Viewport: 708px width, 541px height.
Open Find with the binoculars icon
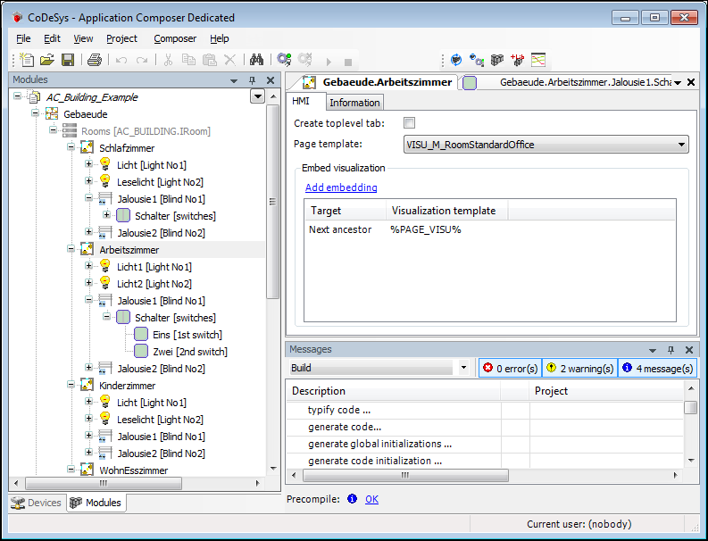tap(255, 60)
